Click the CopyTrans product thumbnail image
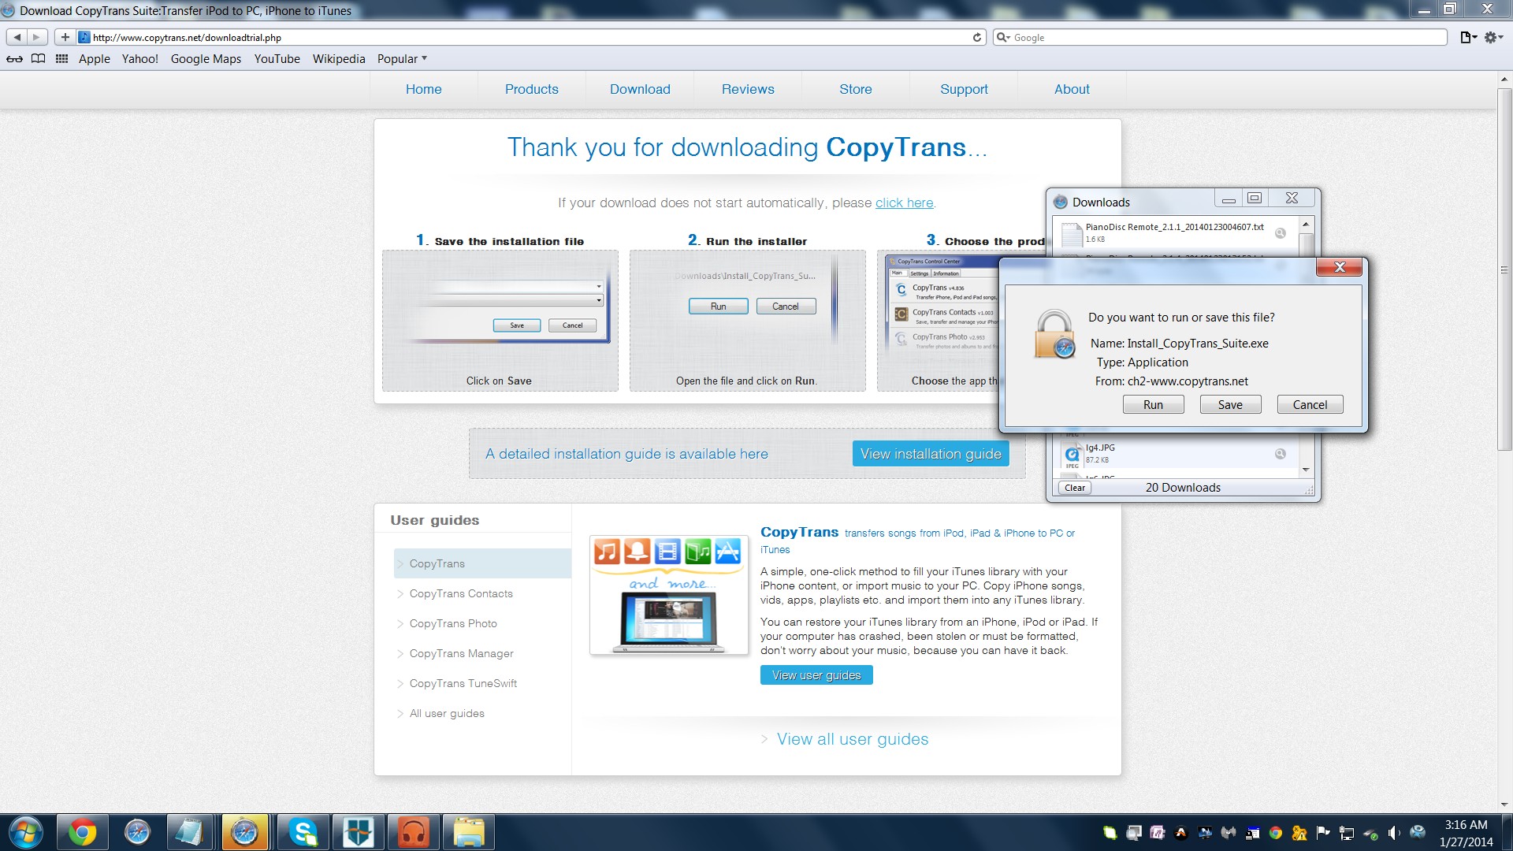 point(669,595)
